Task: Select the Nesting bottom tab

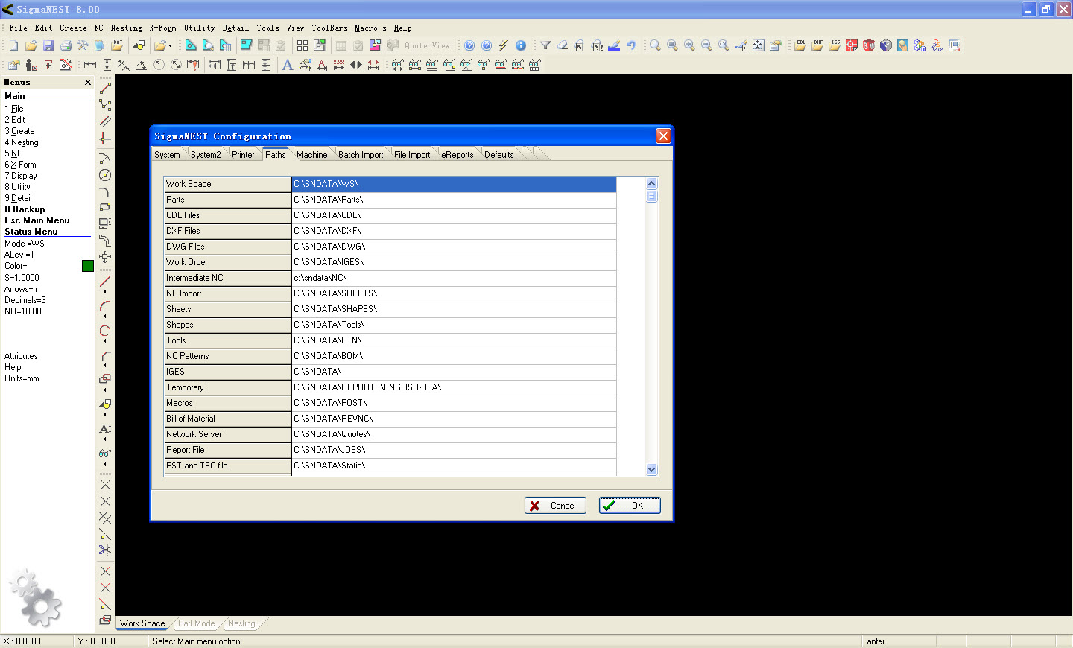Action: coord(241,623)
